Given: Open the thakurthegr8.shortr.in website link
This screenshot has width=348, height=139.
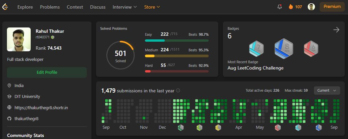Looking at the screenshot, I should click(x=41, y=108).
